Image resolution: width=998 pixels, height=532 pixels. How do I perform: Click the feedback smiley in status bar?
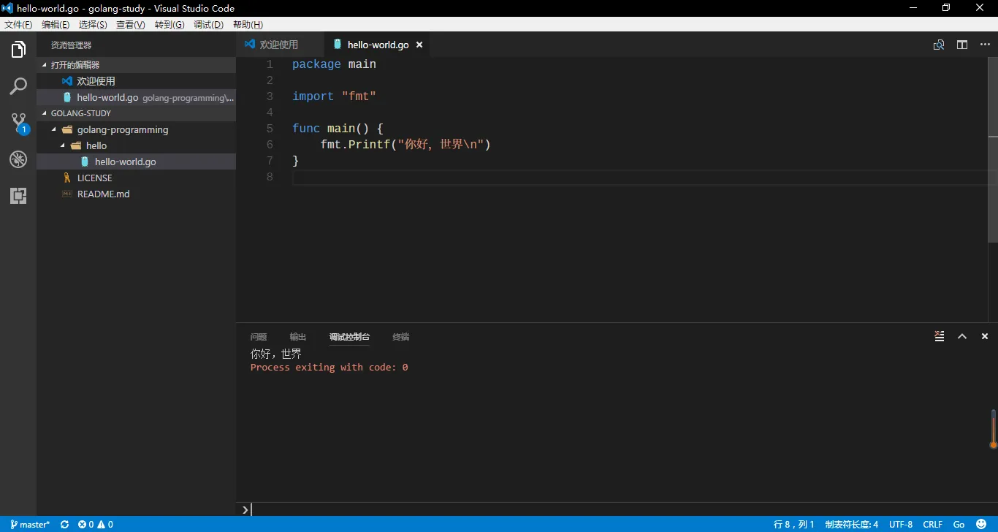[981, 524]
